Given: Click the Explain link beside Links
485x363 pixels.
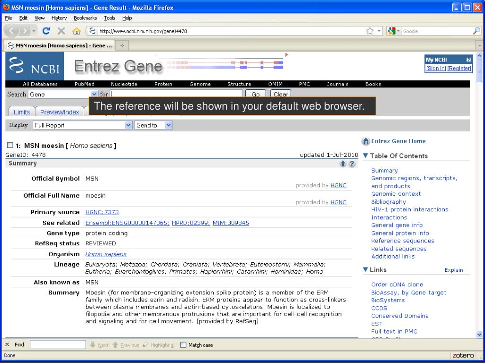Looking at the screenshot, I should (x=454, y=270).
